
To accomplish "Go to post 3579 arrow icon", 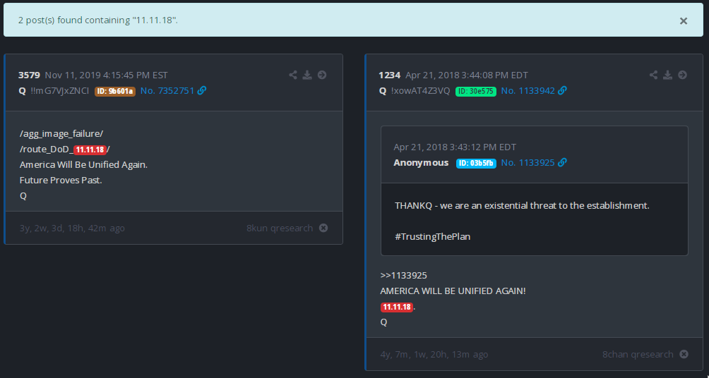I will [322, 75].
